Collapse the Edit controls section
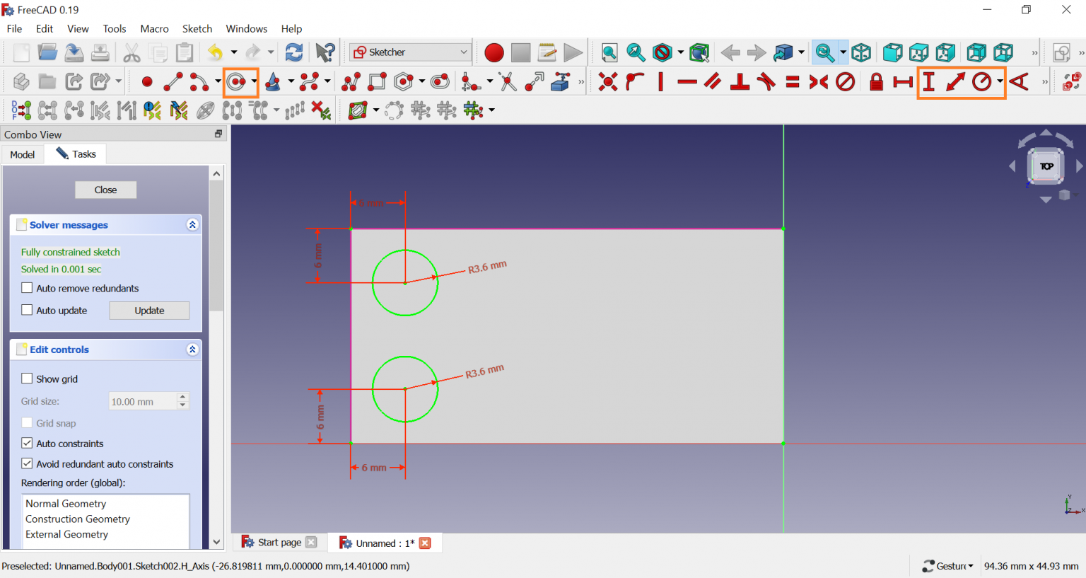 (192, 349)
